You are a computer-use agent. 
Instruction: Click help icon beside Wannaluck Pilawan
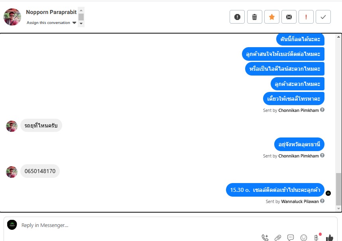point(322,201)
